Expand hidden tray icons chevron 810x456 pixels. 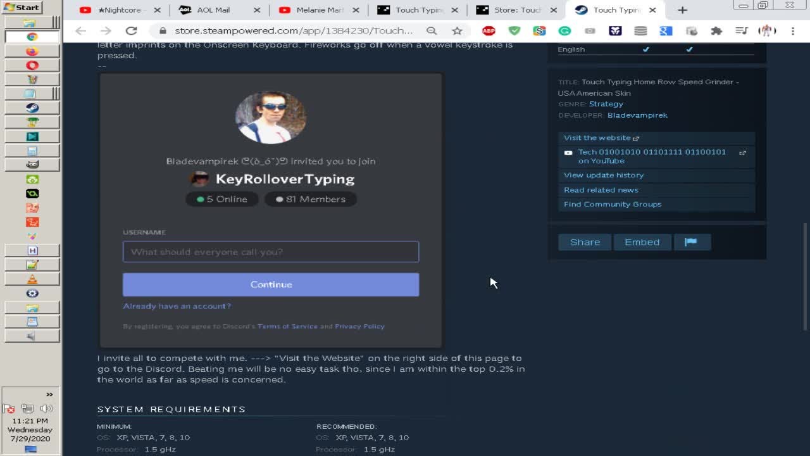(x=49, y=394)
